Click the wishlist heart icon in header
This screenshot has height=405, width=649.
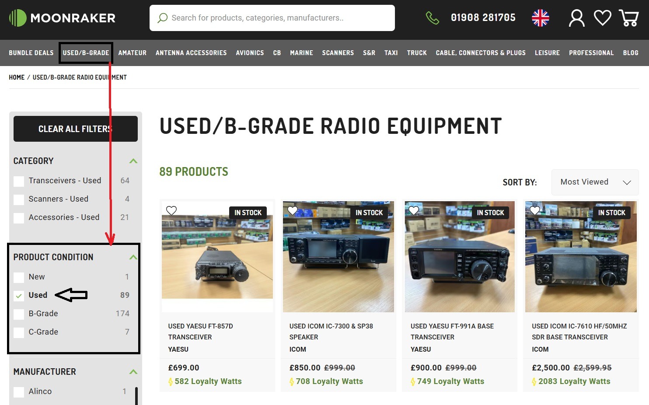click(602, 18)
